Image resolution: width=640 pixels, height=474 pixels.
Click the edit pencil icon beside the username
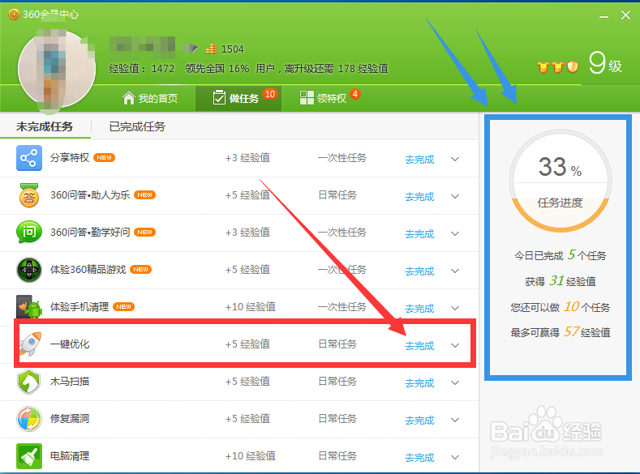pyautogui.click(x=194, y=49)
